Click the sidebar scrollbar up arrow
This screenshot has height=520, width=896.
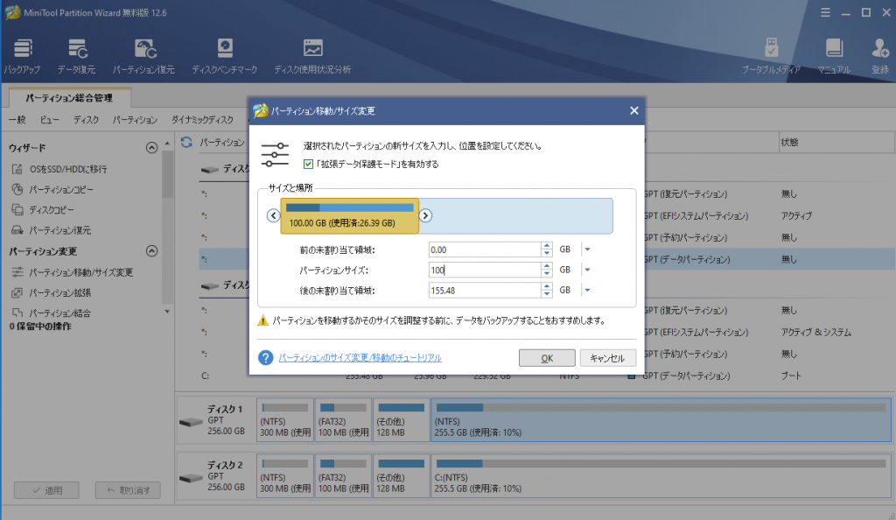pos(167,144)
